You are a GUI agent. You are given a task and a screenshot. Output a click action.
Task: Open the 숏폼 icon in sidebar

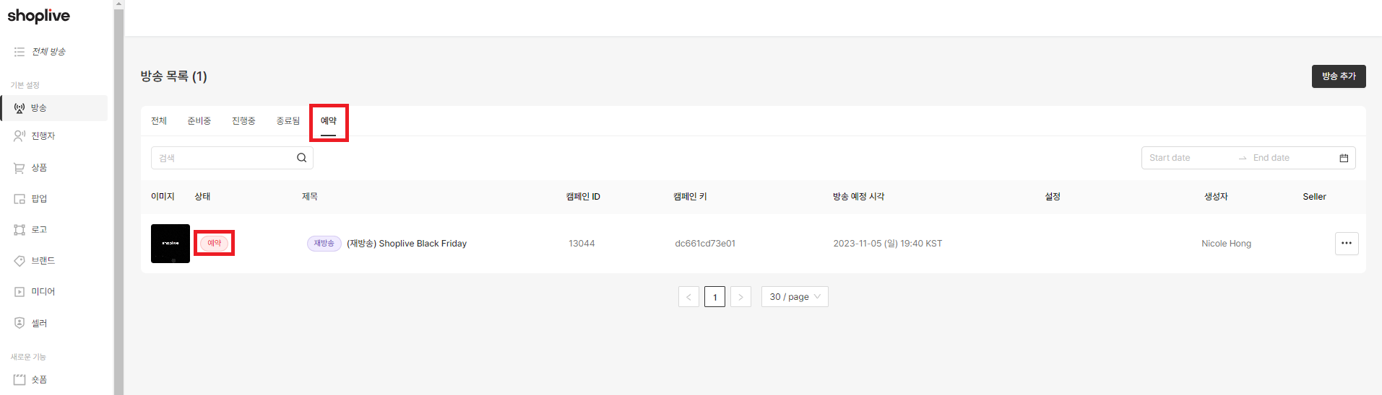coord(20,380)
